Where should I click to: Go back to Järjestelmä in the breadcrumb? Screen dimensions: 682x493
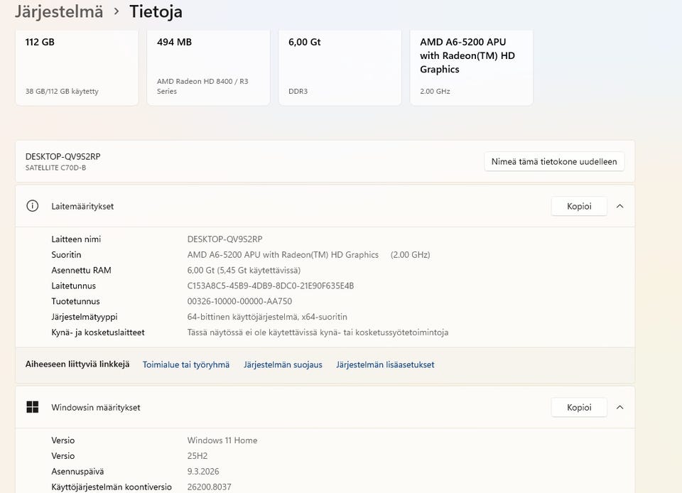59,11
